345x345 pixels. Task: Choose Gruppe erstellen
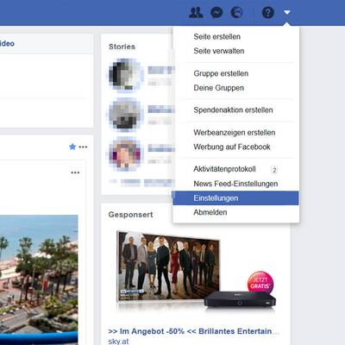(221, 73)
